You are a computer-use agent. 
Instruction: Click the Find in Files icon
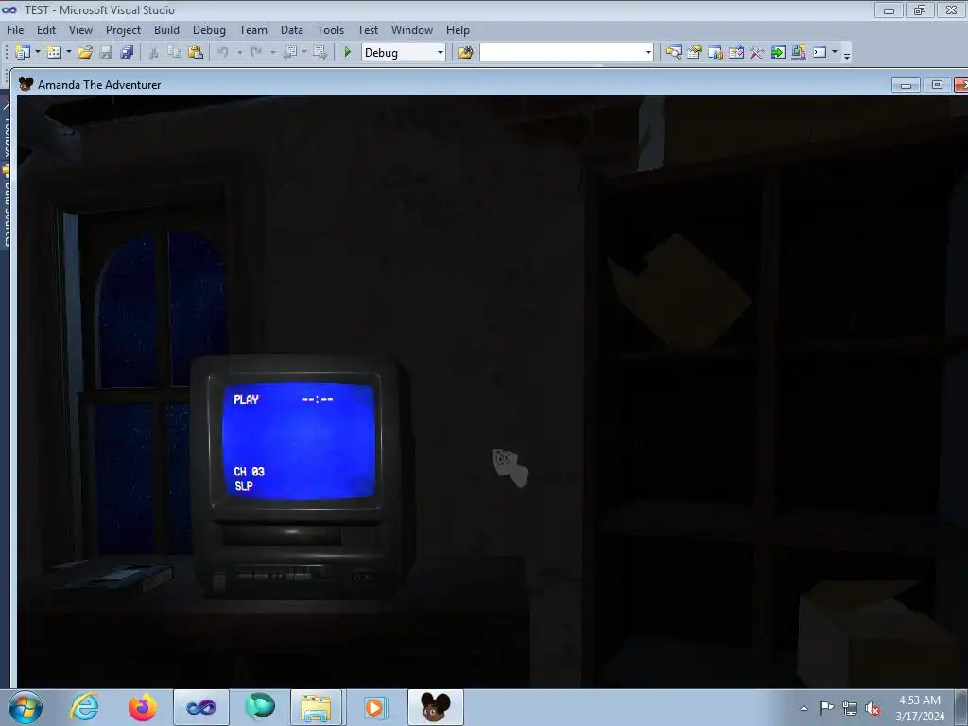coord(465,53)
